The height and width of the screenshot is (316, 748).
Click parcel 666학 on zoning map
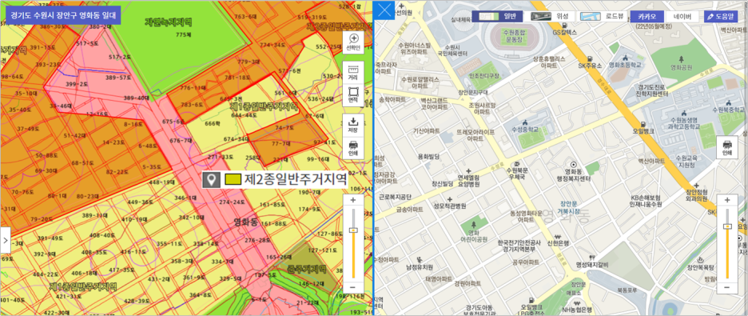coord(212,123)
